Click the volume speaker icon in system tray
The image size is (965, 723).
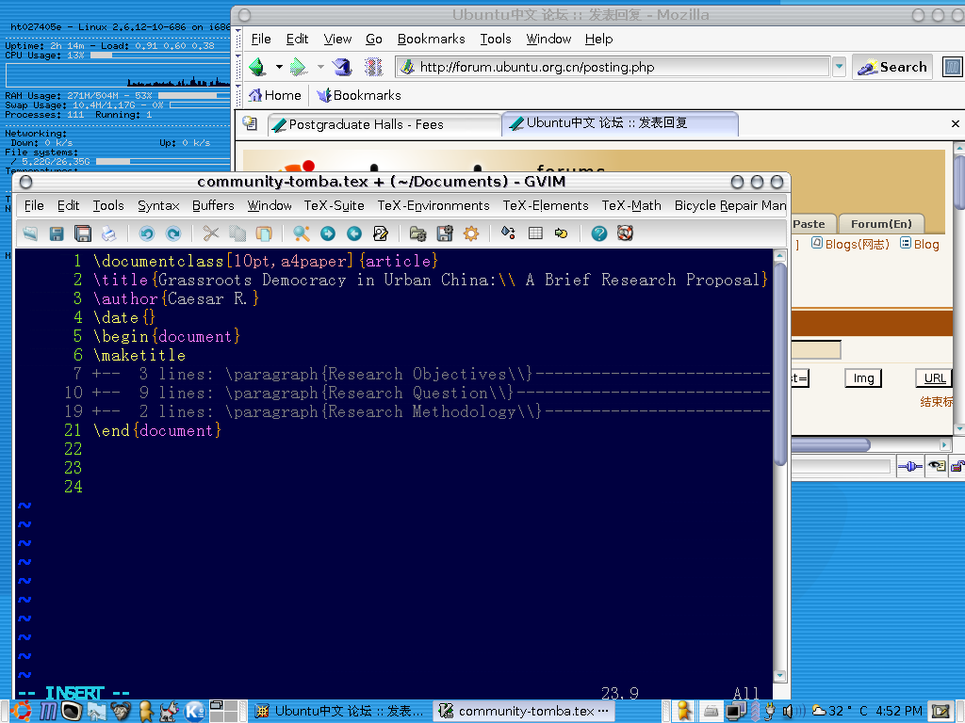pos(789,712)
